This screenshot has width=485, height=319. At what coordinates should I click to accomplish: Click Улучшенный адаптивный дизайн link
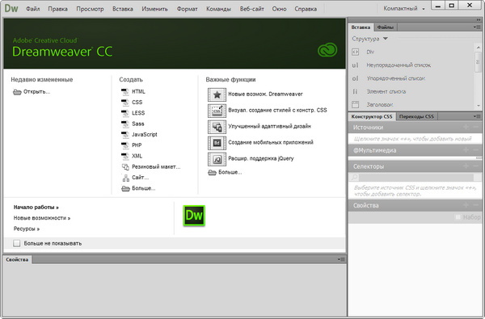pyautogui.click(x=270, y=126)
